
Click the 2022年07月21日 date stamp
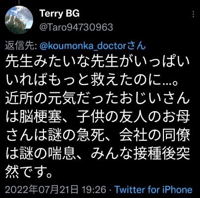[x=41, y=190]
